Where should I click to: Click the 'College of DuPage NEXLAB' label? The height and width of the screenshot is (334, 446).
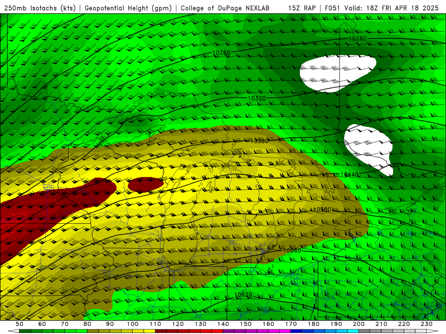pos(225,8)
